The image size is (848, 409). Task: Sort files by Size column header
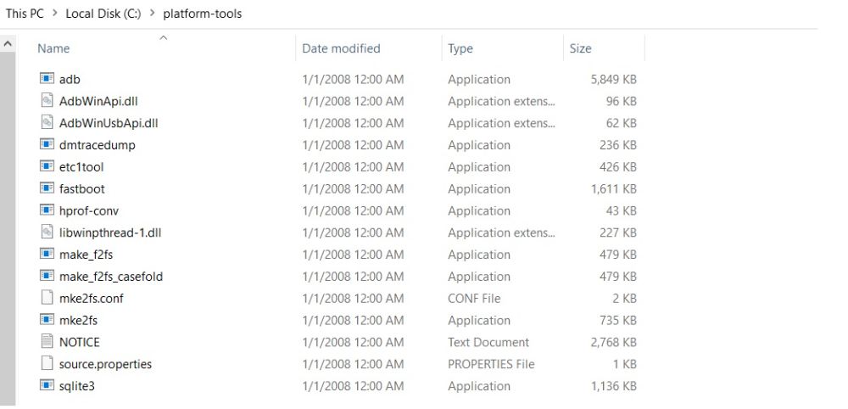tap(580, 48)
